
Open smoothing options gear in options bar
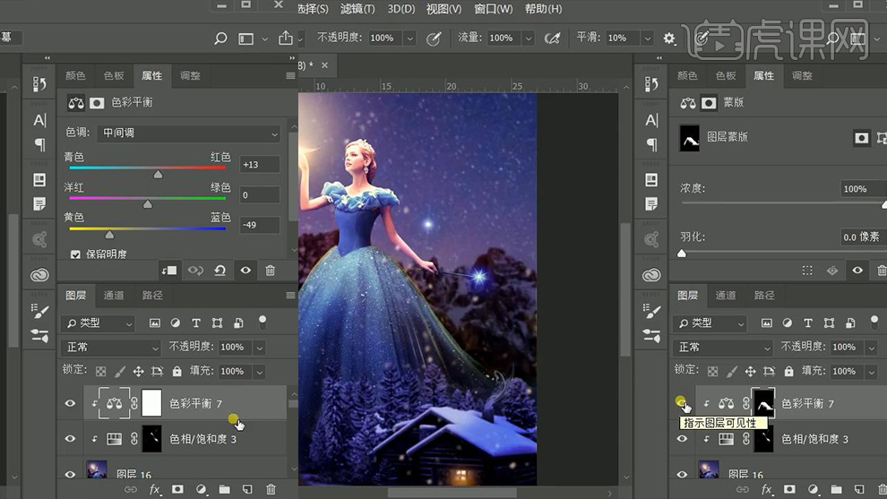point(669,39)
